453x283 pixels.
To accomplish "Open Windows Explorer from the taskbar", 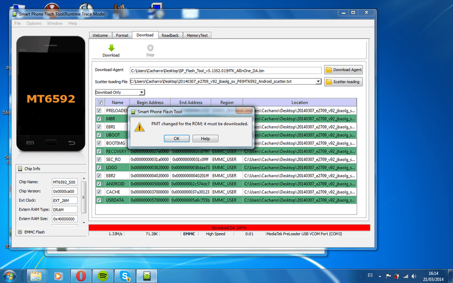I will pos(36,276).
